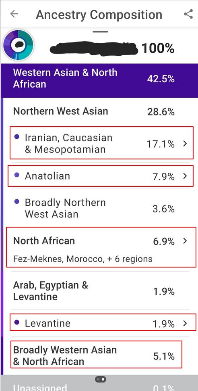Tap the bullet dot beside Iranian, Caucasian
Screen dimensions: 198x391
click(16, 137)
